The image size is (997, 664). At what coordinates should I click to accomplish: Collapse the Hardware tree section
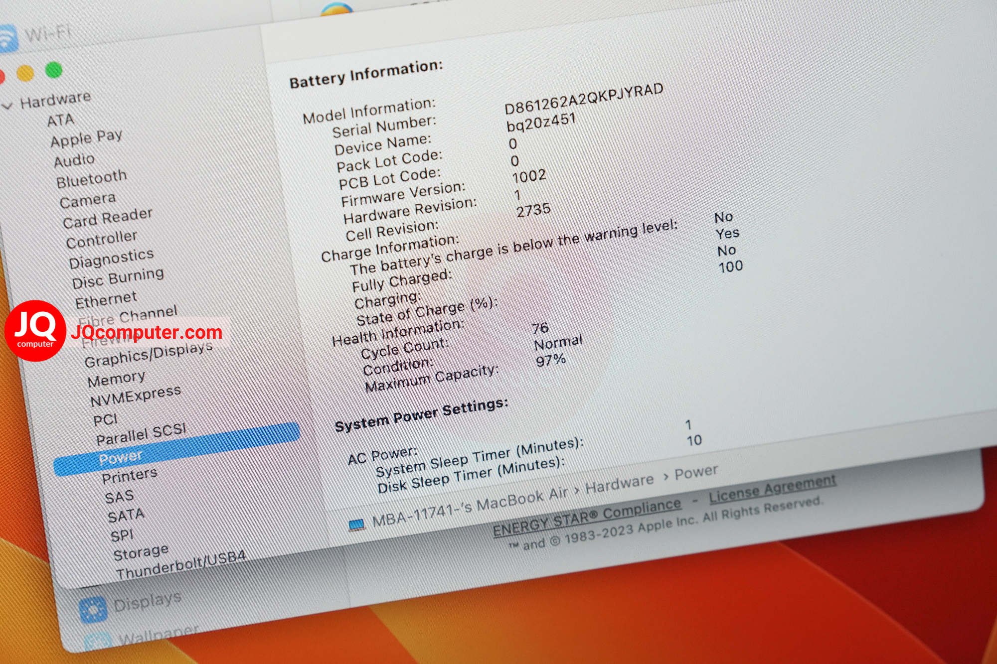7,107
